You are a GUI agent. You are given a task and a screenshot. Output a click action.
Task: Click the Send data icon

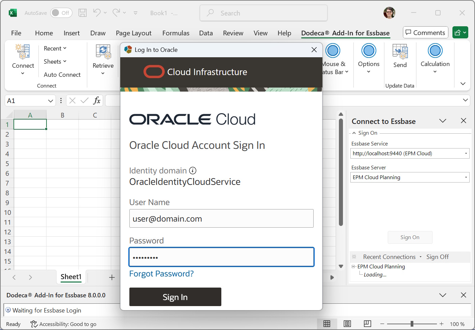pyautogui.click(x=400, y=52)
